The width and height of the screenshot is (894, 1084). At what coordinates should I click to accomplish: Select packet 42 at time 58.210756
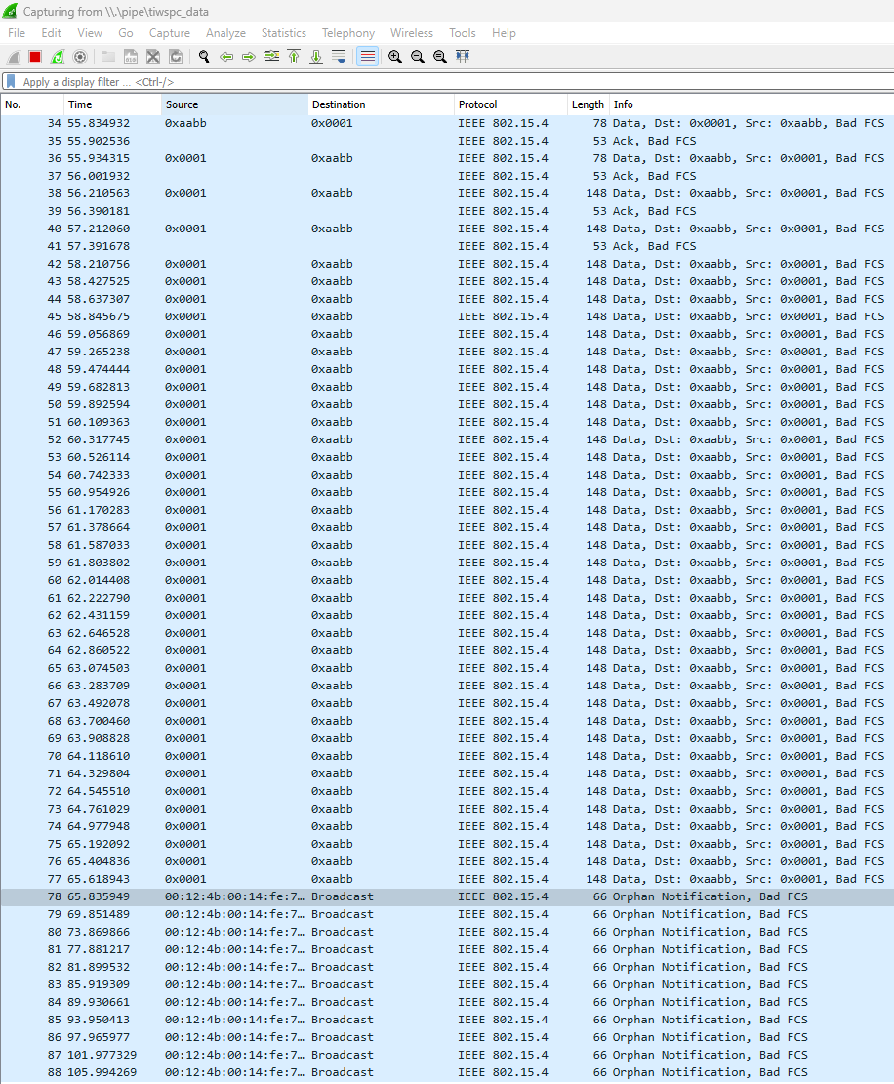447,264
